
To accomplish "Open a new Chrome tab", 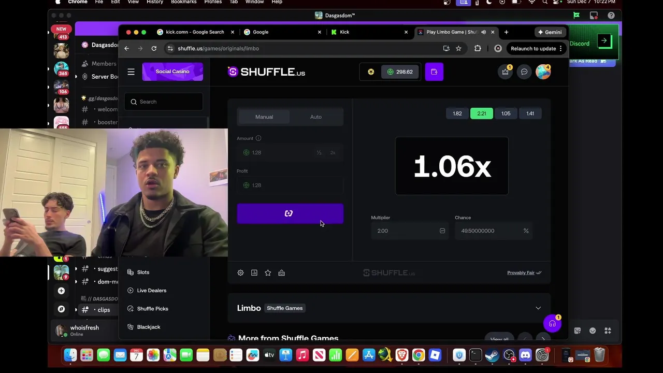I will pyautogui.click(x=506, y=32).
